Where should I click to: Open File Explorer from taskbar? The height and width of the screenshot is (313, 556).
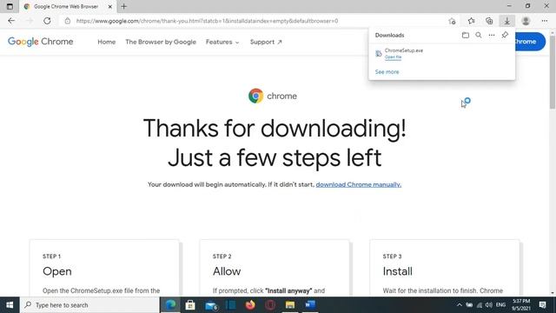pyautogui.click(x=290, y=305)
